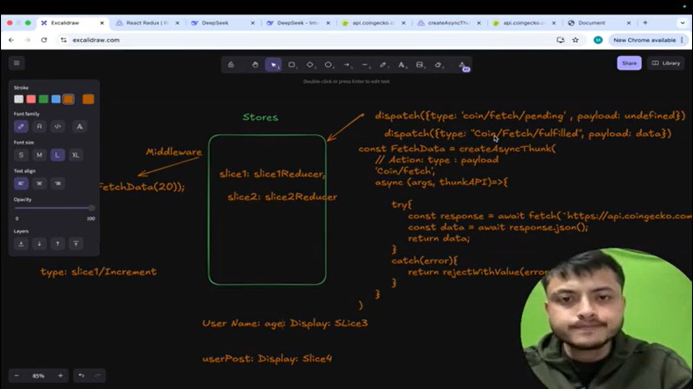Viewport: 693px width, 389px height.
Task: Select the Arrow tool
Action: tap(347, 65)
